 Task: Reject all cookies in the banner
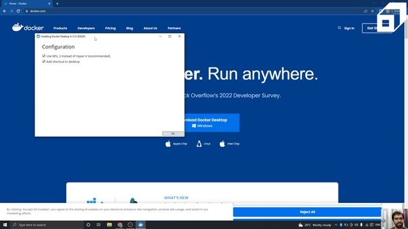307,212
